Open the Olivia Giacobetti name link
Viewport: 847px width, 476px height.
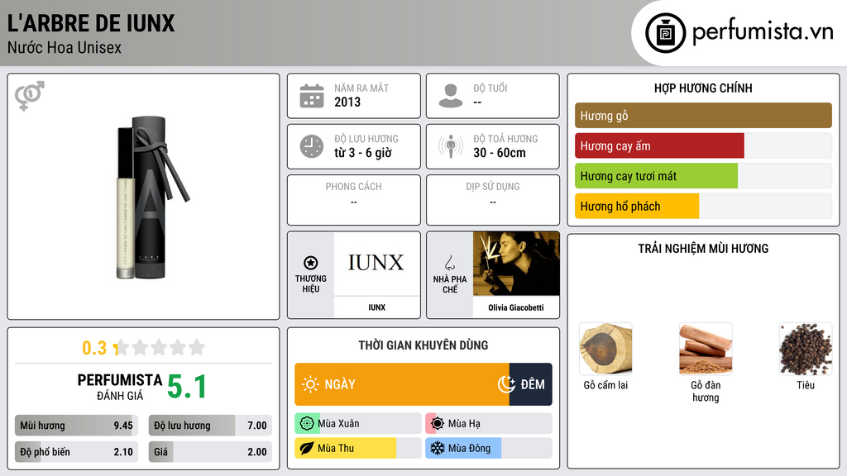(x=516, y=307)
